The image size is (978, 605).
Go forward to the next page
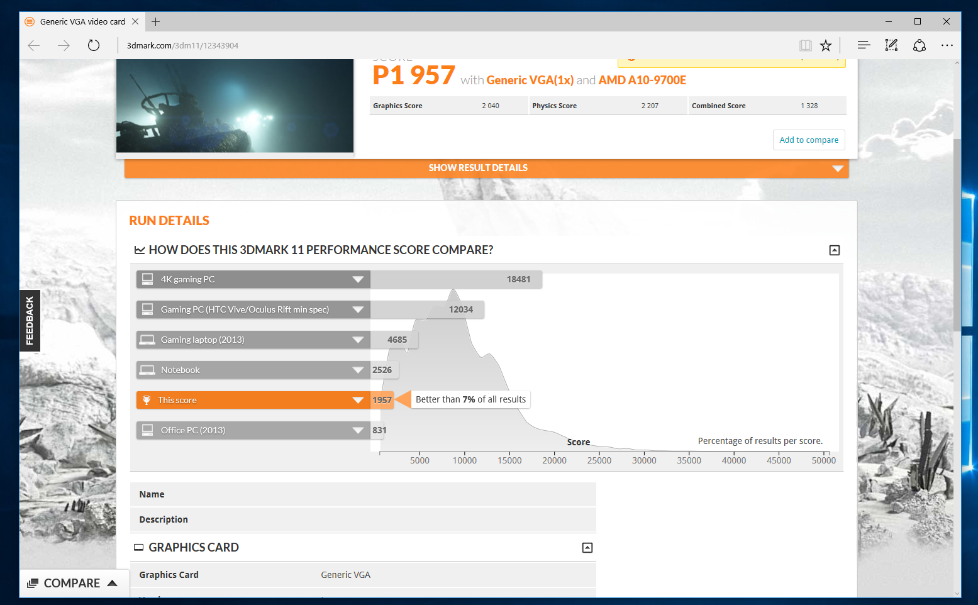[x=64, y=45]
